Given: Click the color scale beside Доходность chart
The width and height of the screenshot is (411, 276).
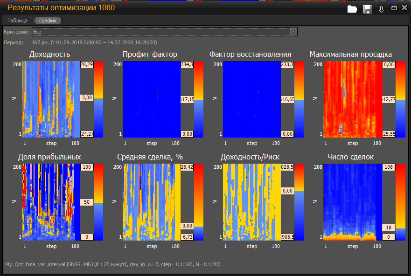Looking at the screenshot, I should (98, 99).
